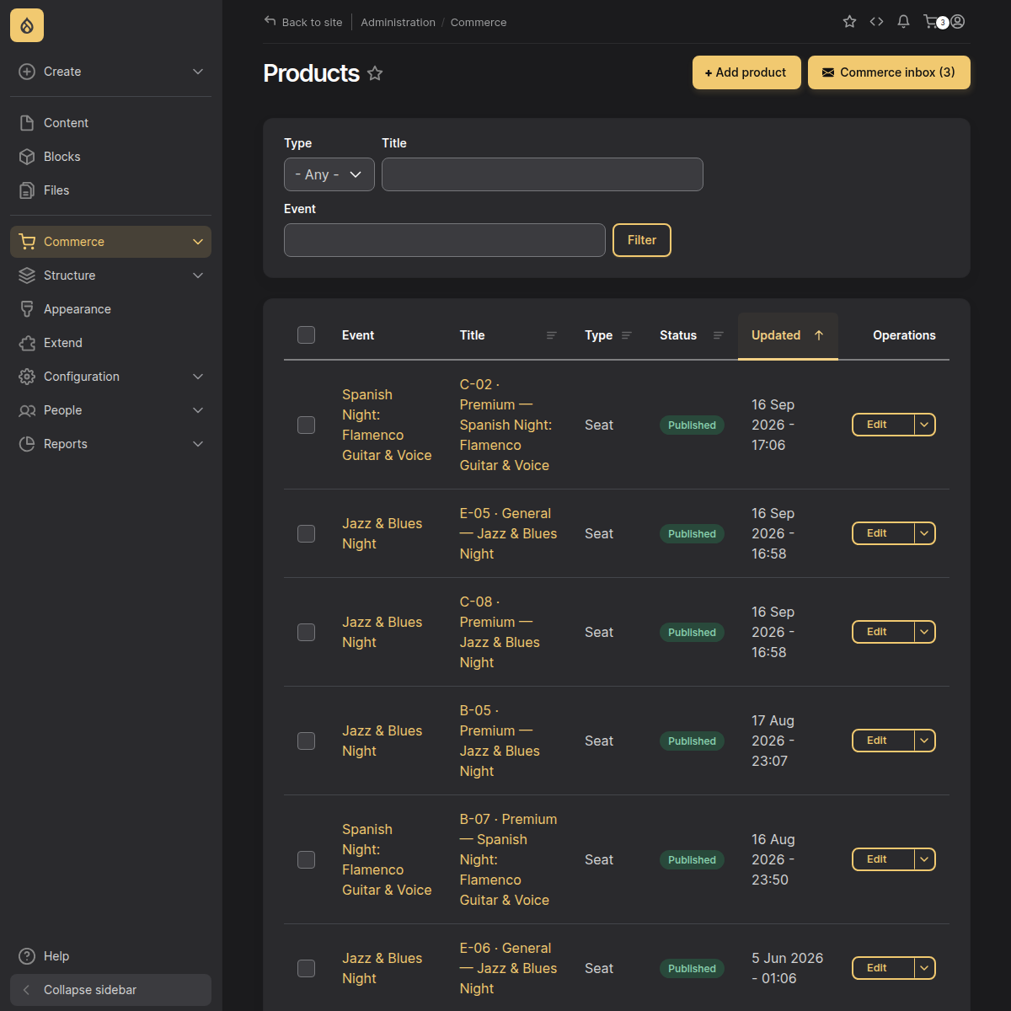Open the operations dropdown for E-05 row
Image resolution: width=1011 pixels, height=1011 pixels.
tap(925, 533)
